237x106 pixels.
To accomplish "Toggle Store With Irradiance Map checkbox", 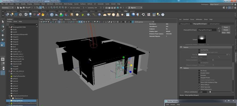I will point(199,82).
